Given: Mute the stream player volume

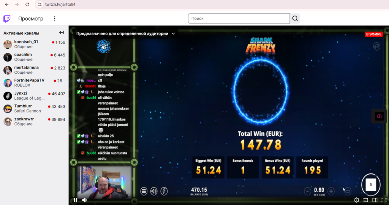Looking at the screenshot, I should (x=85, y=200).
